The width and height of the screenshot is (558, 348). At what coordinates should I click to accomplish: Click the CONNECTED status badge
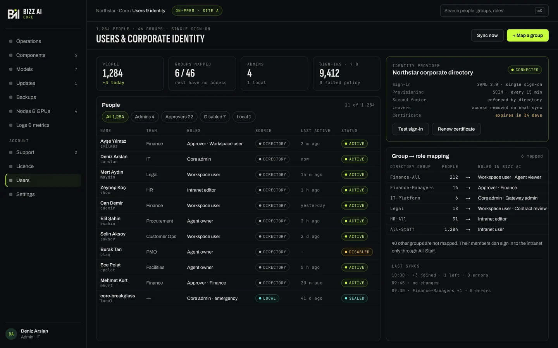525,70
